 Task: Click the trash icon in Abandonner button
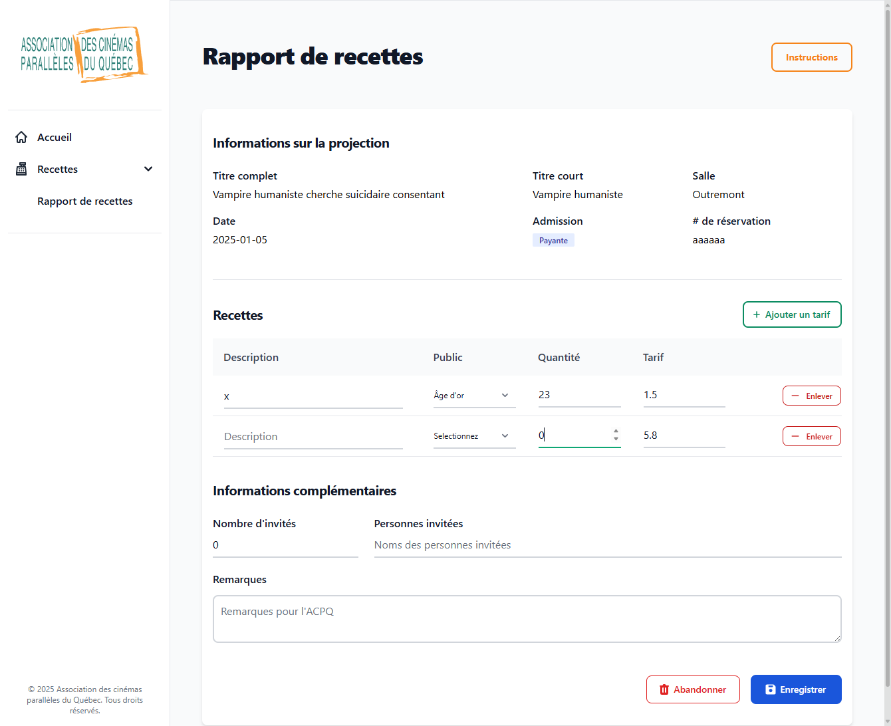point(664,689)
